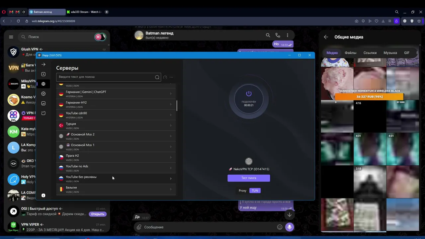This screenshot has width=425, height=239.
Task: Expand the Happ sidebar with the arrow icon
Action: click(x=43, y=64)
